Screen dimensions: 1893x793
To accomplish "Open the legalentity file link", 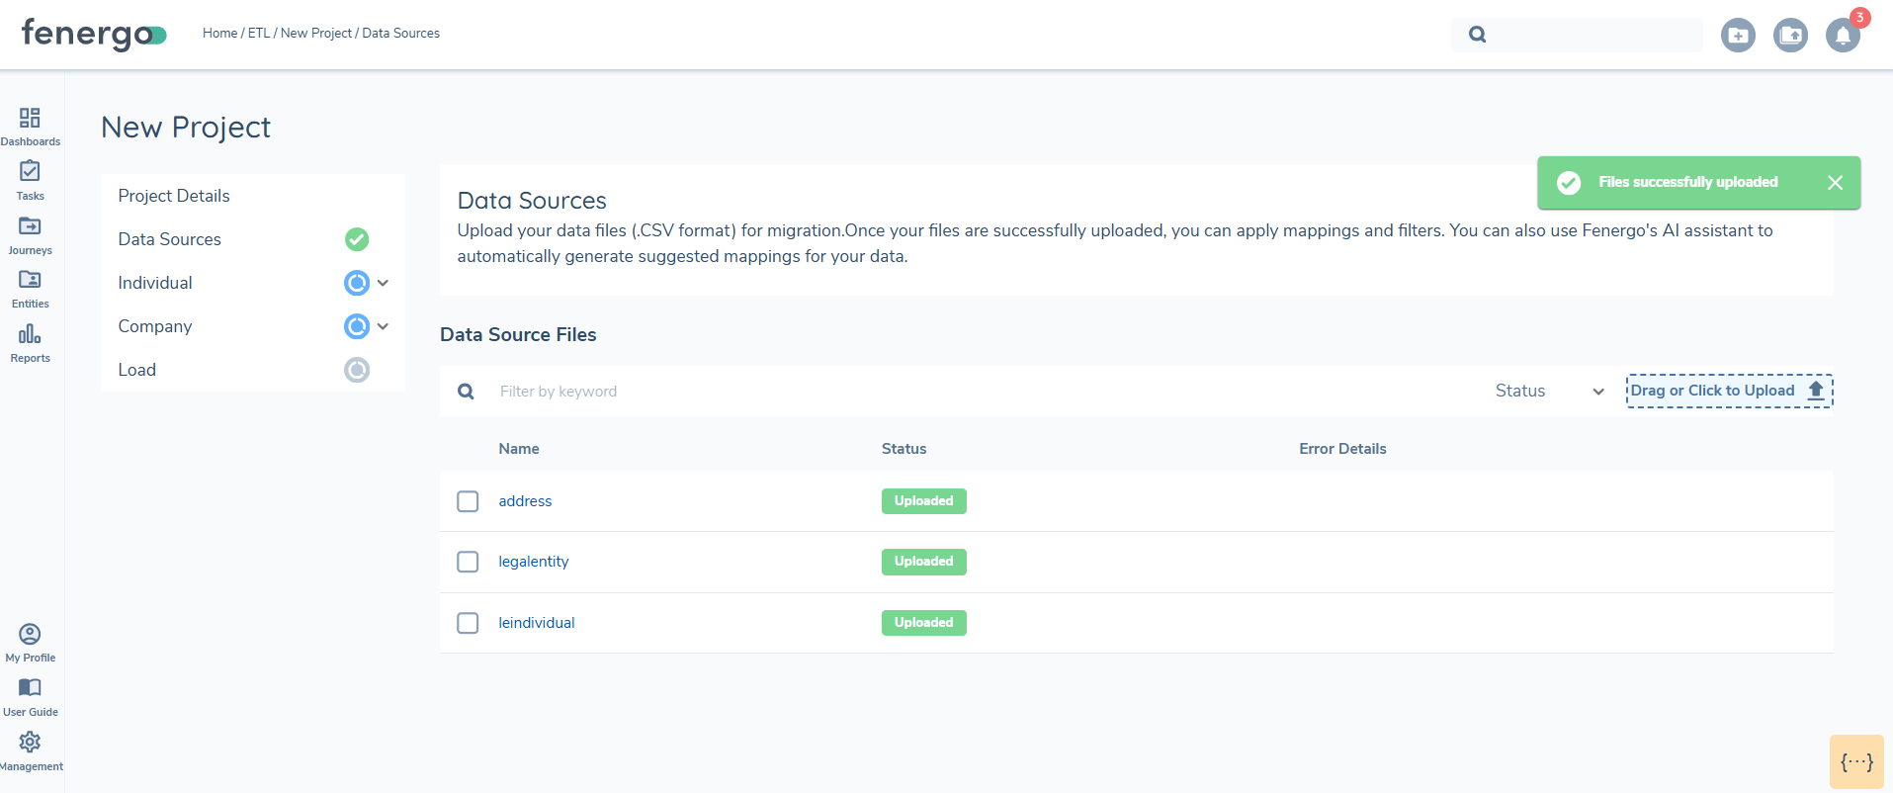I will pos(533,562).
